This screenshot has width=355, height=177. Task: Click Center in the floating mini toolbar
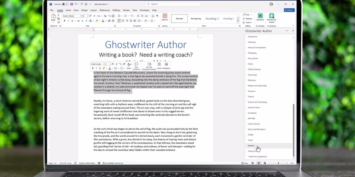[159, 66]
